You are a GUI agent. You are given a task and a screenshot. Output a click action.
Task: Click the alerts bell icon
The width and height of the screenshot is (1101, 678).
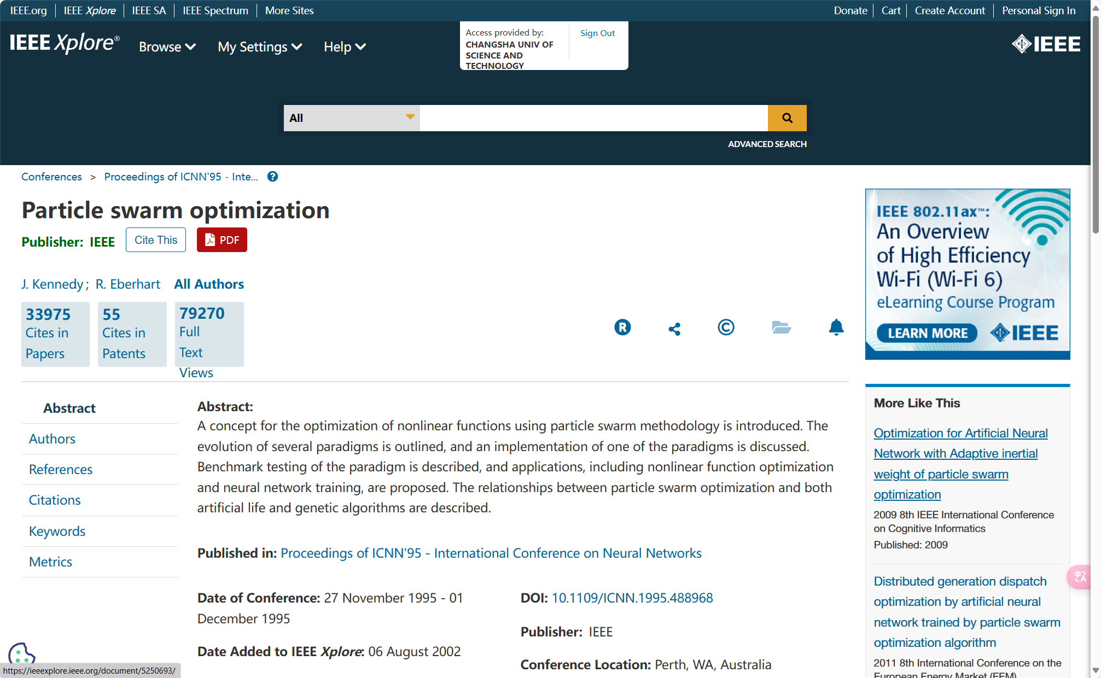[x=836, y=328]
